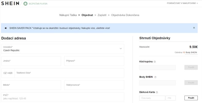
Task: Click the 9.50€ subtotal amount
Action: click(194, 47)
